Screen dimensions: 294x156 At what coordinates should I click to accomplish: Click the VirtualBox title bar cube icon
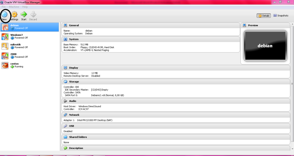click(x=2, y=3)
